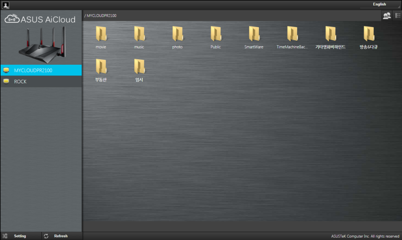Screen dimensions: 402x240
Task: Click the share users icon
Action: [x=386, y=16]
